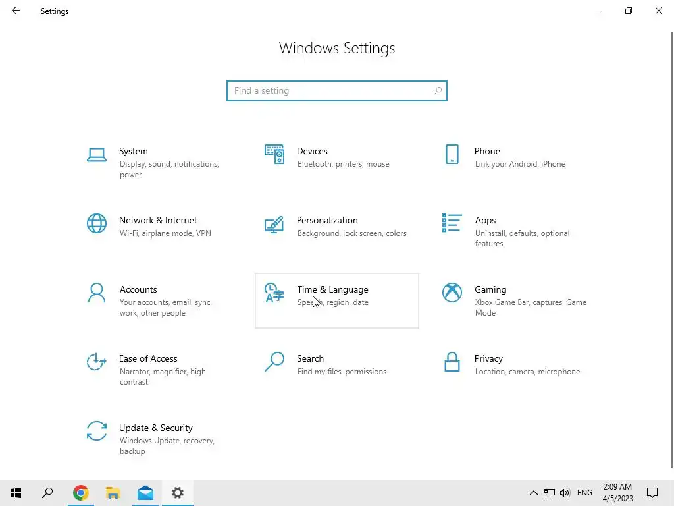
Task: Open File Explorer from the taskbar
Action: [x=113, y=493]
